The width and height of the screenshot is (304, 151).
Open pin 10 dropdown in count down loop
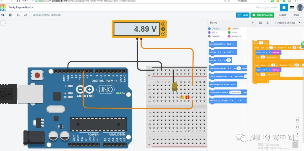click(265, 70)
